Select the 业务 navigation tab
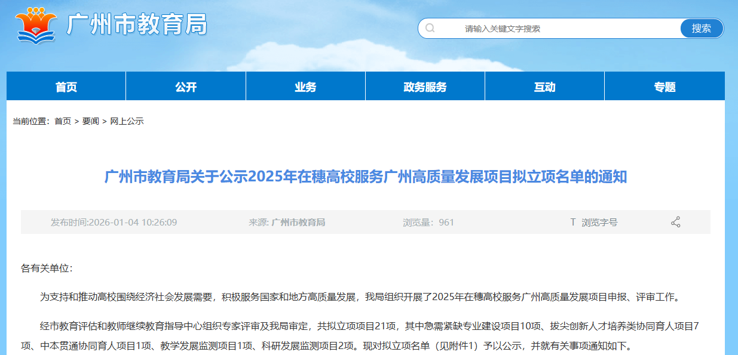This screenshot has width=738, height=355. [x=305, y=87]
